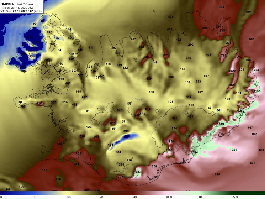Click the map value 203
265x199 pixels.
pyautogui.click(x=241, y=70)
